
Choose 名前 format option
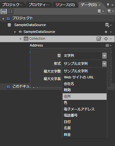[85, 128]
